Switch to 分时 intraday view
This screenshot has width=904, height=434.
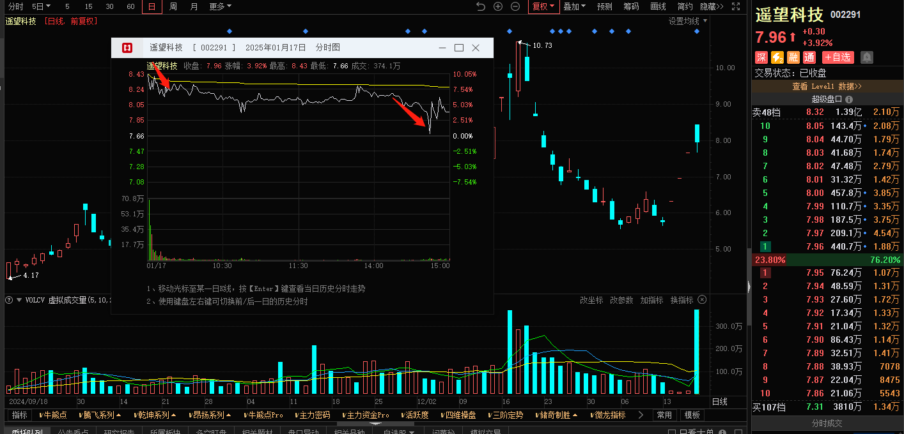(x=15, y=6)
